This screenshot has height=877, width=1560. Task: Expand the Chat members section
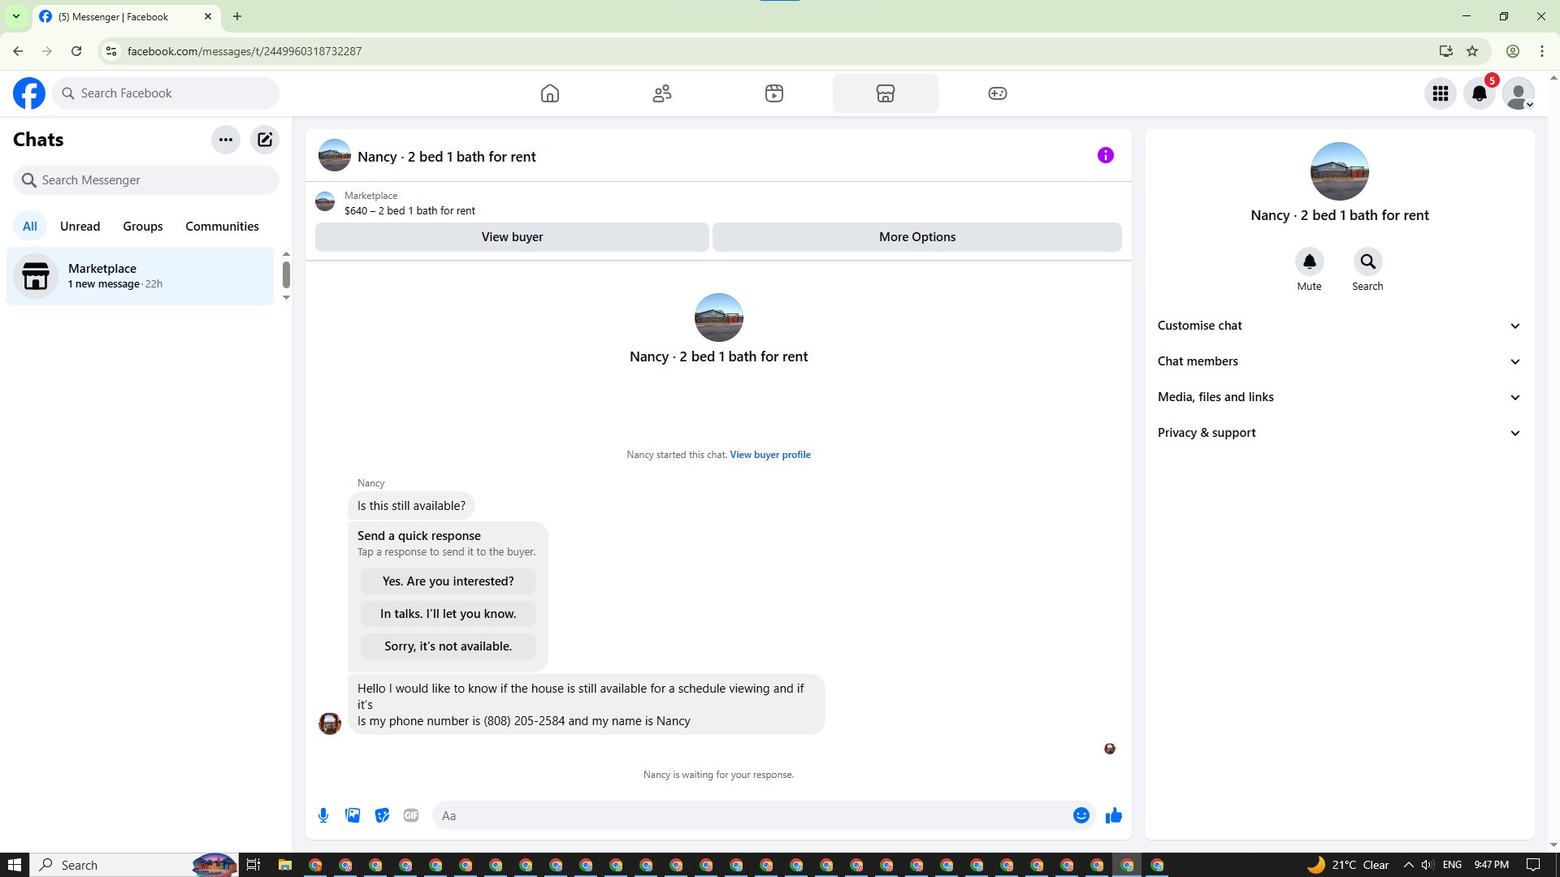[x=1339, y=361]
